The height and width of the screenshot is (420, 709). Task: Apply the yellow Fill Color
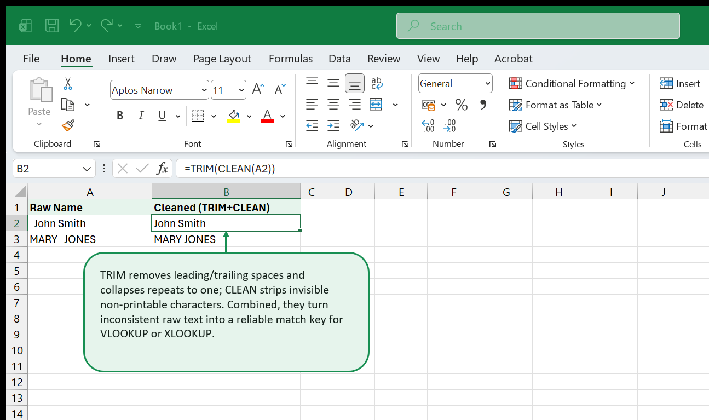click(234, 116)
